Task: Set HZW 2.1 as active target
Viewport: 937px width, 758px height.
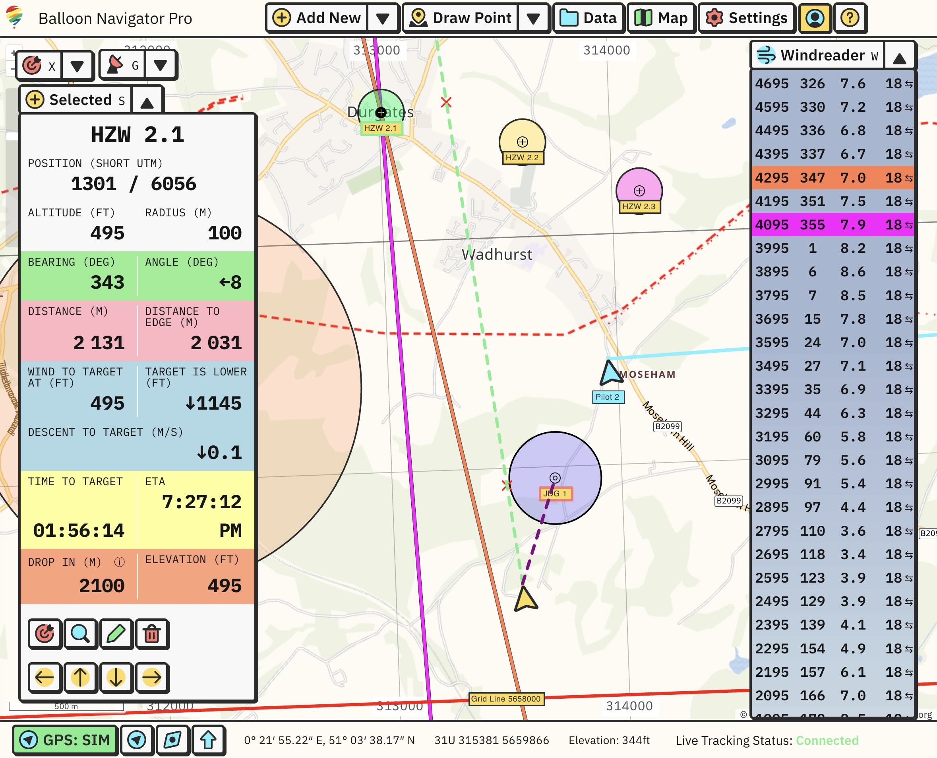Action: pos(45,634)
